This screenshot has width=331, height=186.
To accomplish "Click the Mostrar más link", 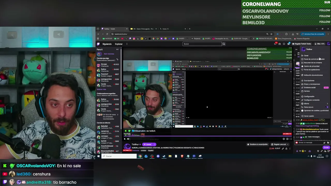I will click(x=101, y=89).
